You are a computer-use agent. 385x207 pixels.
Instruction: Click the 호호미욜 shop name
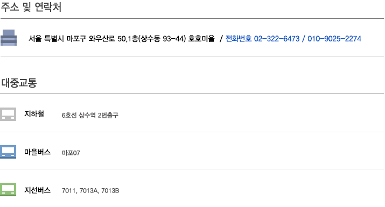click(201, 39)
